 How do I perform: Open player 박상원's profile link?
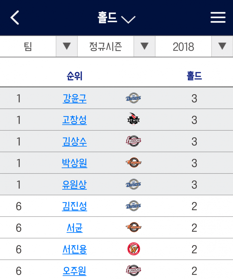point(75,163)
